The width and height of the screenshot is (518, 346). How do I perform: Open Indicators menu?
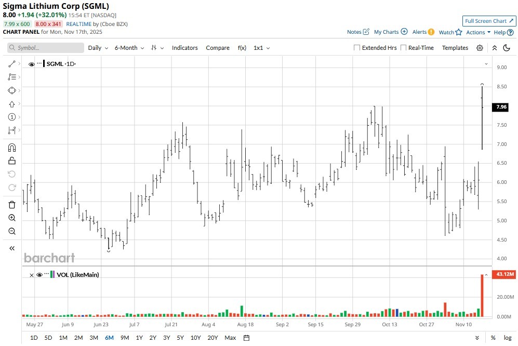tap(184, 48)
